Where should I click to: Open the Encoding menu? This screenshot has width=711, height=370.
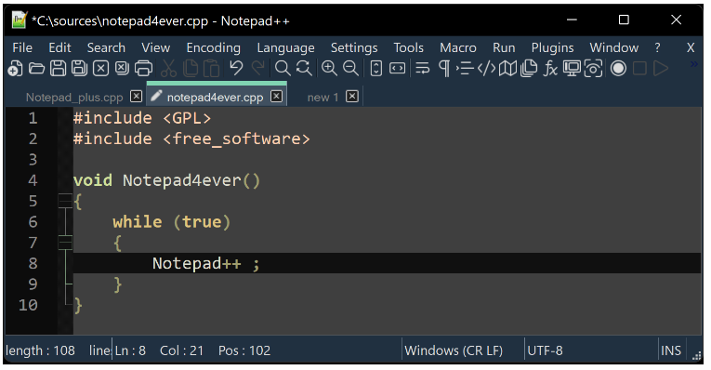point(213,47)
